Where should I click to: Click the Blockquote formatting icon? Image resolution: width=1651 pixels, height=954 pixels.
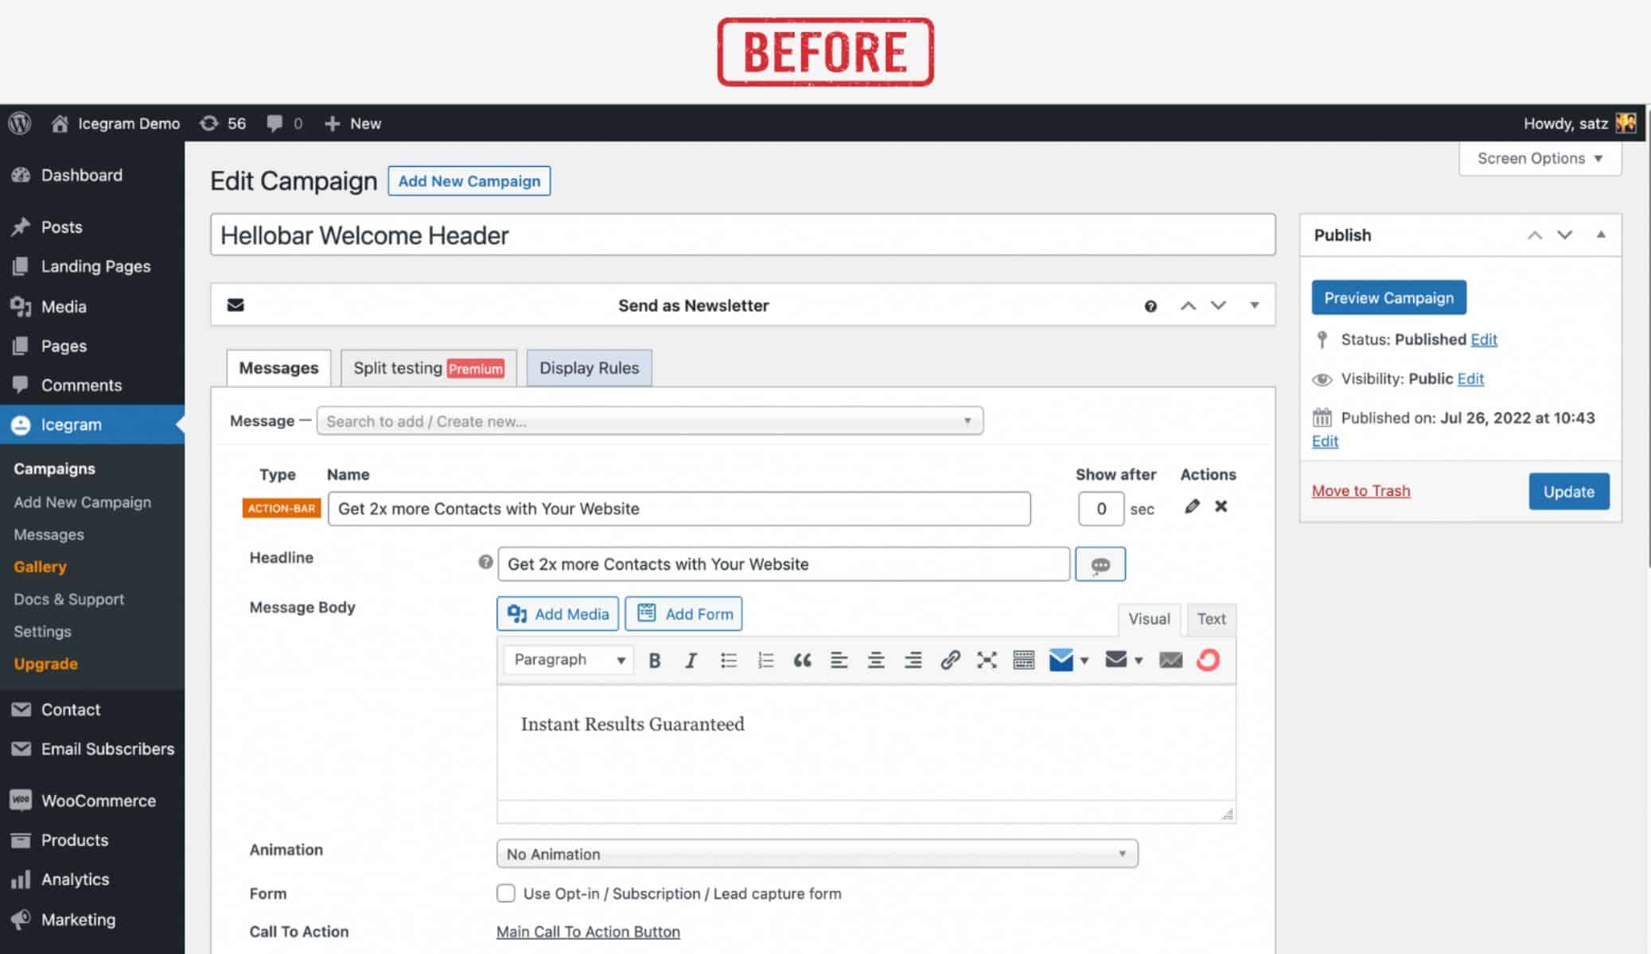pyautogui.click(x=802, y=660)
